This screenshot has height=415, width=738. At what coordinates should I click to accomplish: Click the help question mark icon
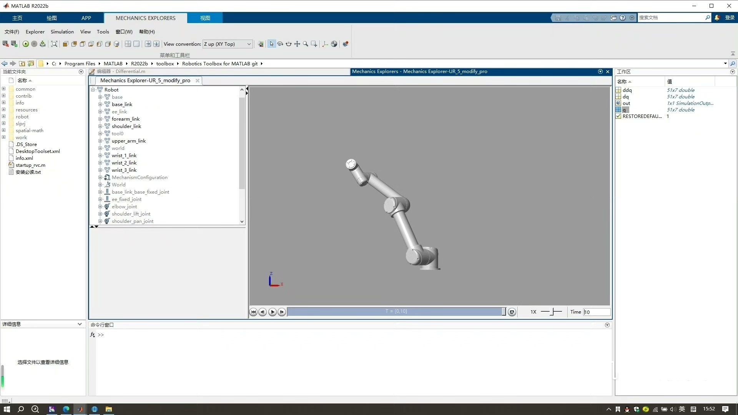tap(623, 18)
